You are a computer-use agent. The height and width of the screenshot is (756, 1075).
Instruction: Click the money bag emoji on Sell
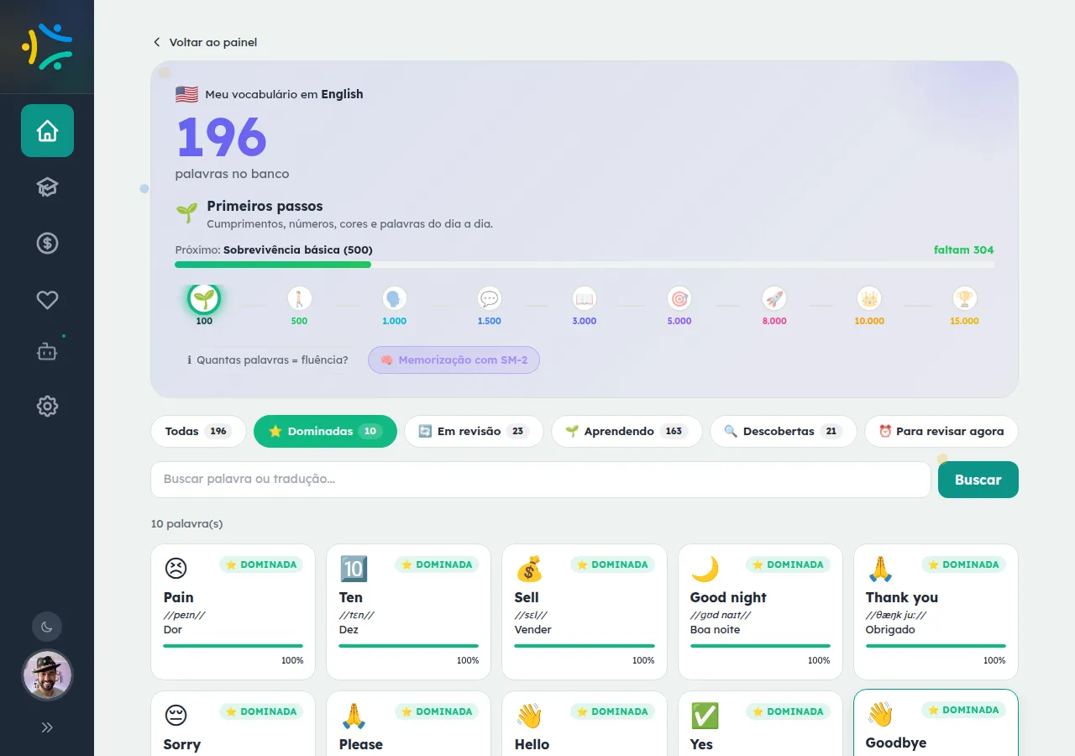point(529,569)
